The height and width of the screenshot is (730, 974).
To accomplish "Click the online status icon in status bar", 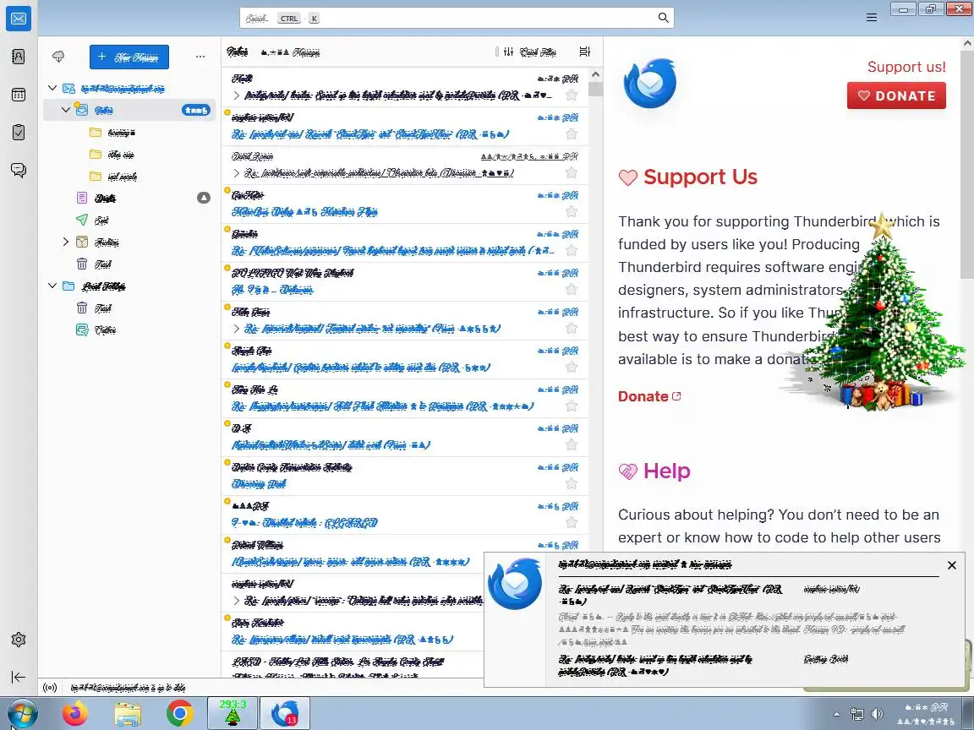I will pos(51,687).
